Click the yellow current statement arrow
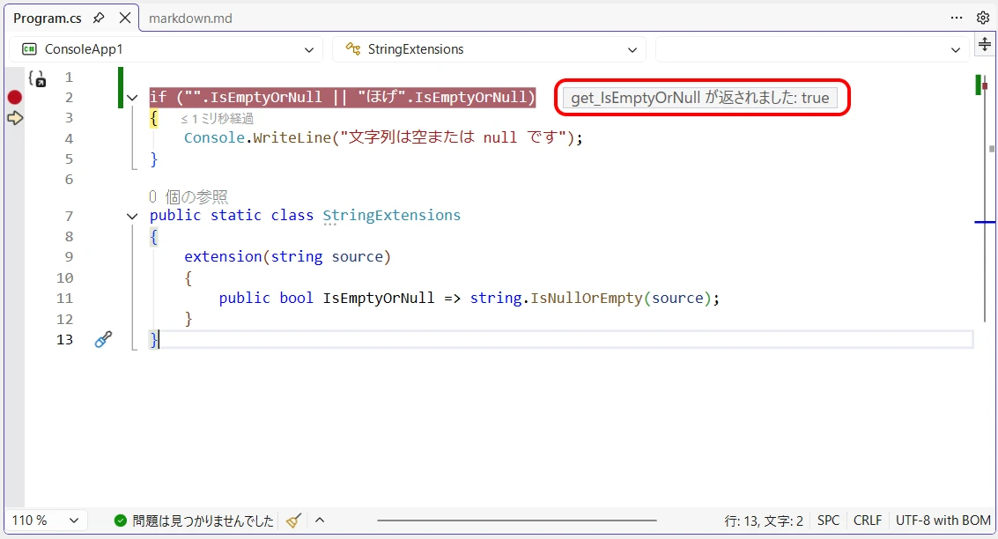 14,118
